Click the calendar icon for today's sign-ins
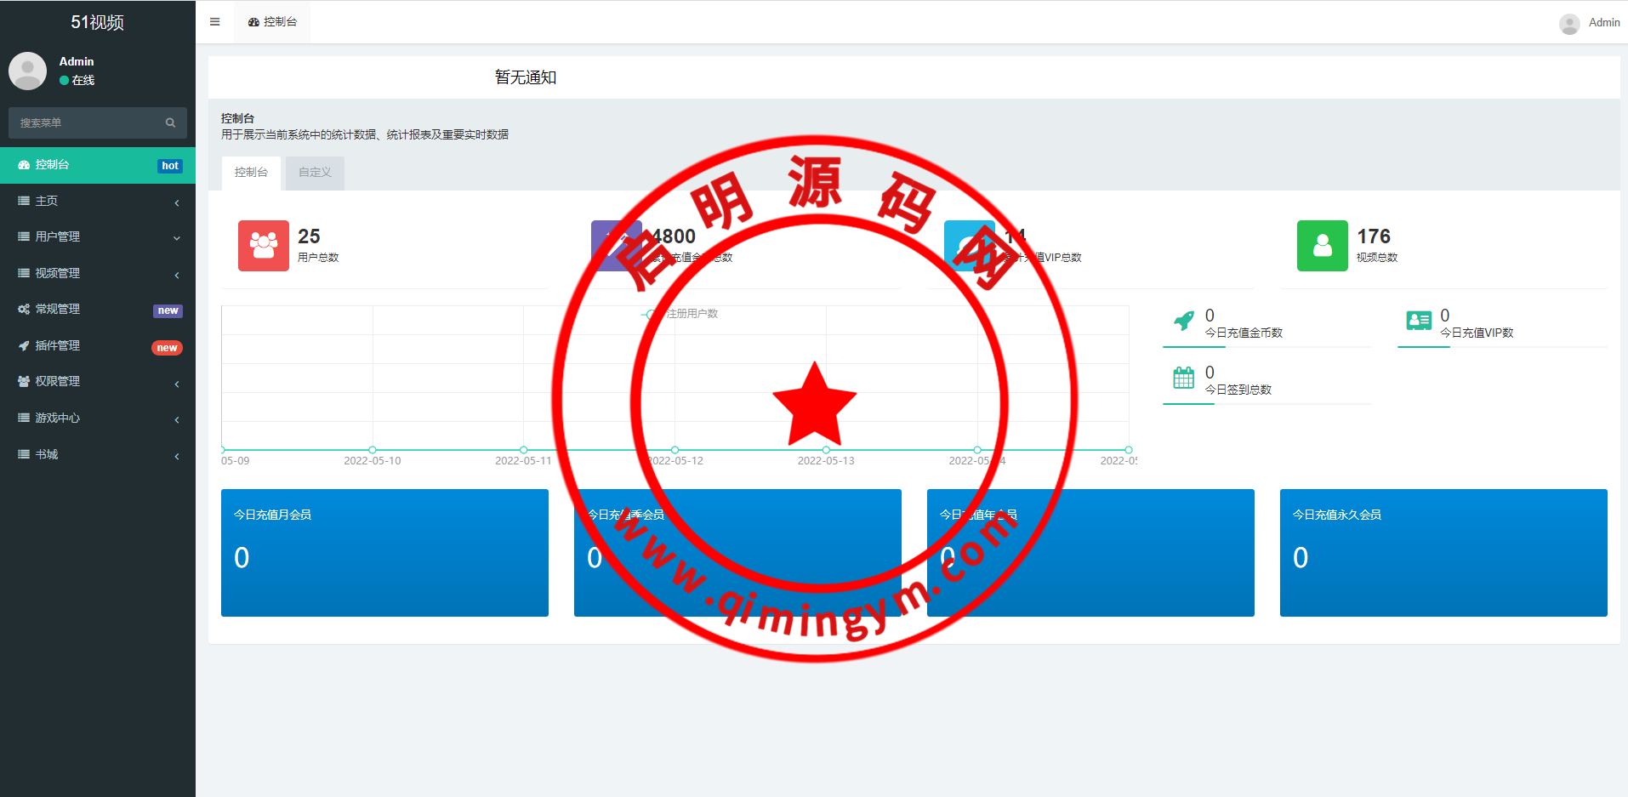Image resolution: width=1628 pixels, height=797 pixels. click(1183, 378)
